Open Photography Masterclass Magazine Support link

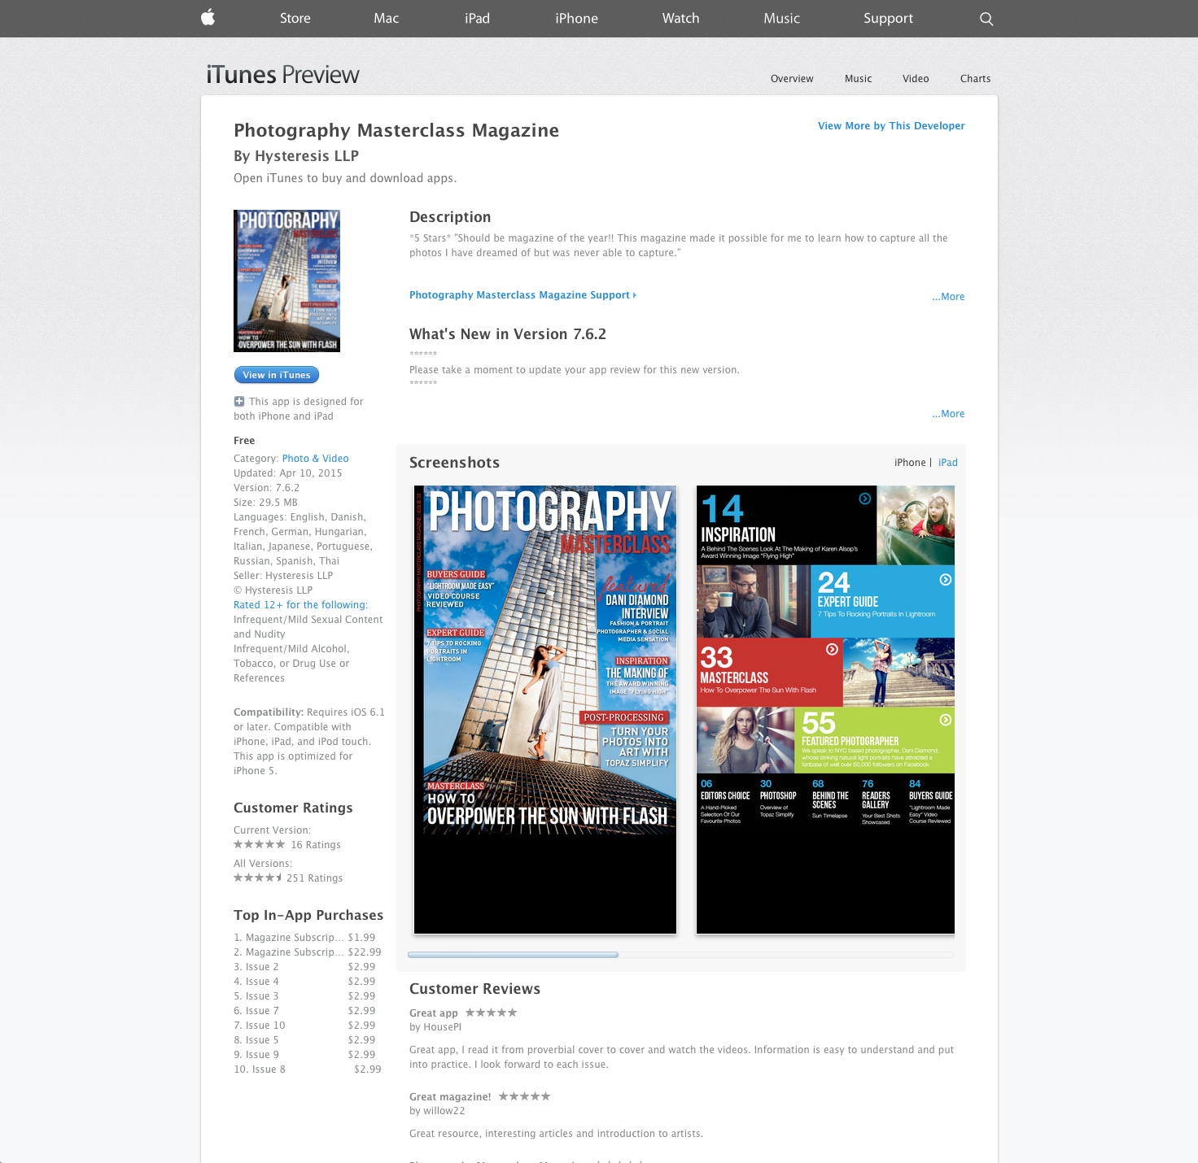pos(522,295)
